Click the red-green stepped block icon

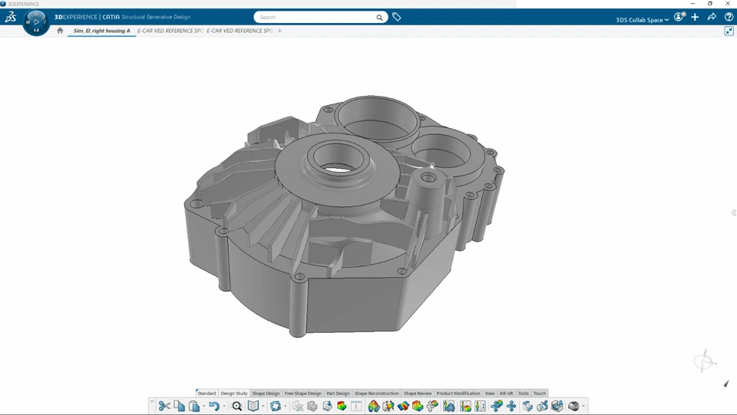[418, 406]
